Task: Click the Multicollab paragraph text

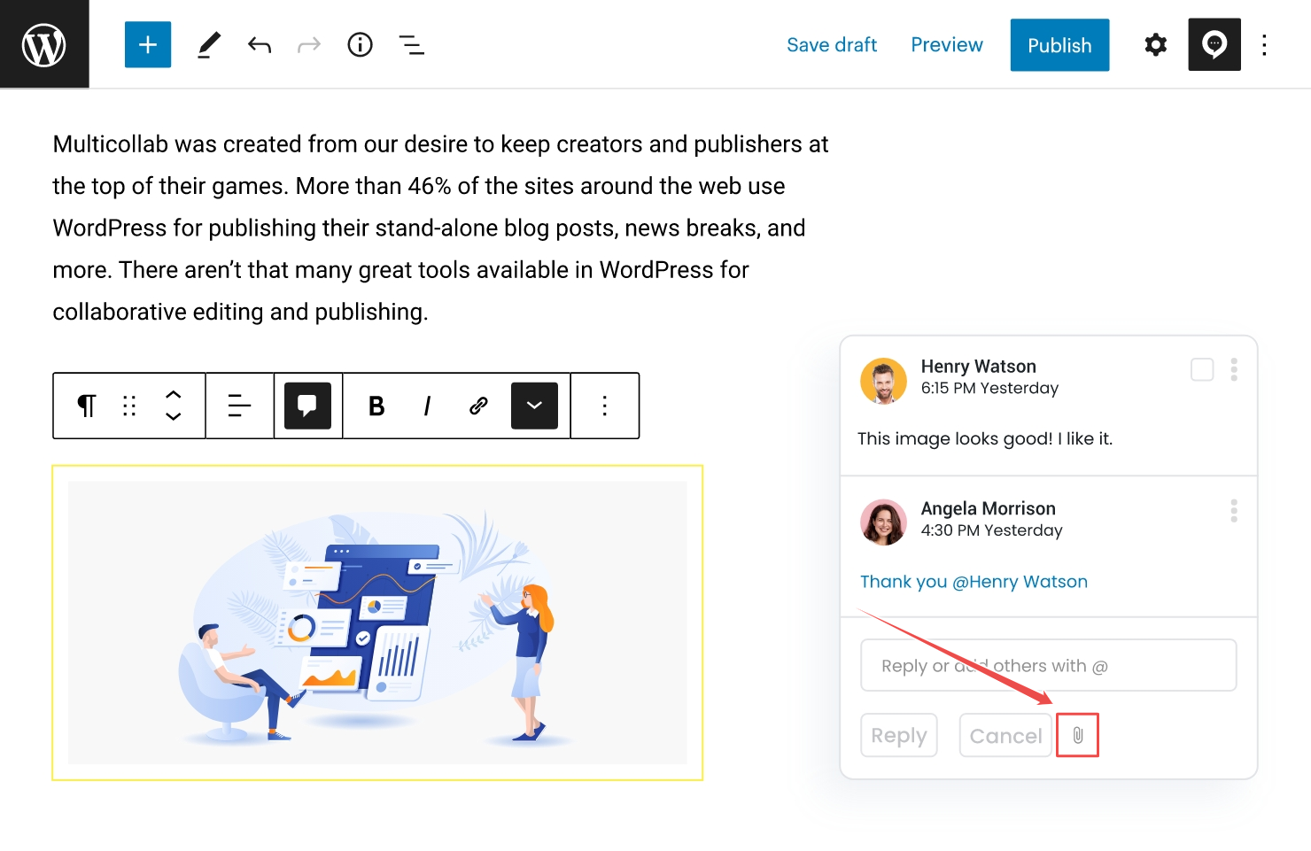Action: (x=441, y=228)
